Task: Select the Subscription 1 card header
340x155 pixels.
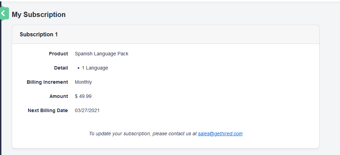Action: click(x=39, y=35)
